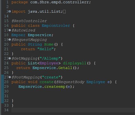135x115 pixels.
Task: Click the import keyword on line 3
Action: [19, 11]
